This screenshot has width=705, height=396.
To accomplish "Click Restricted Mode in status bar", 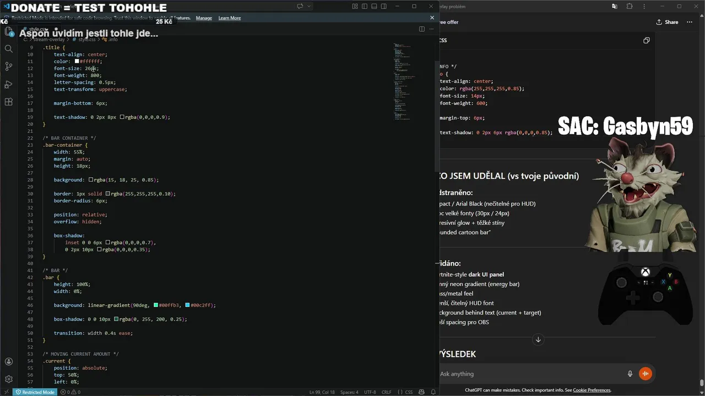I will click(35, 392).
